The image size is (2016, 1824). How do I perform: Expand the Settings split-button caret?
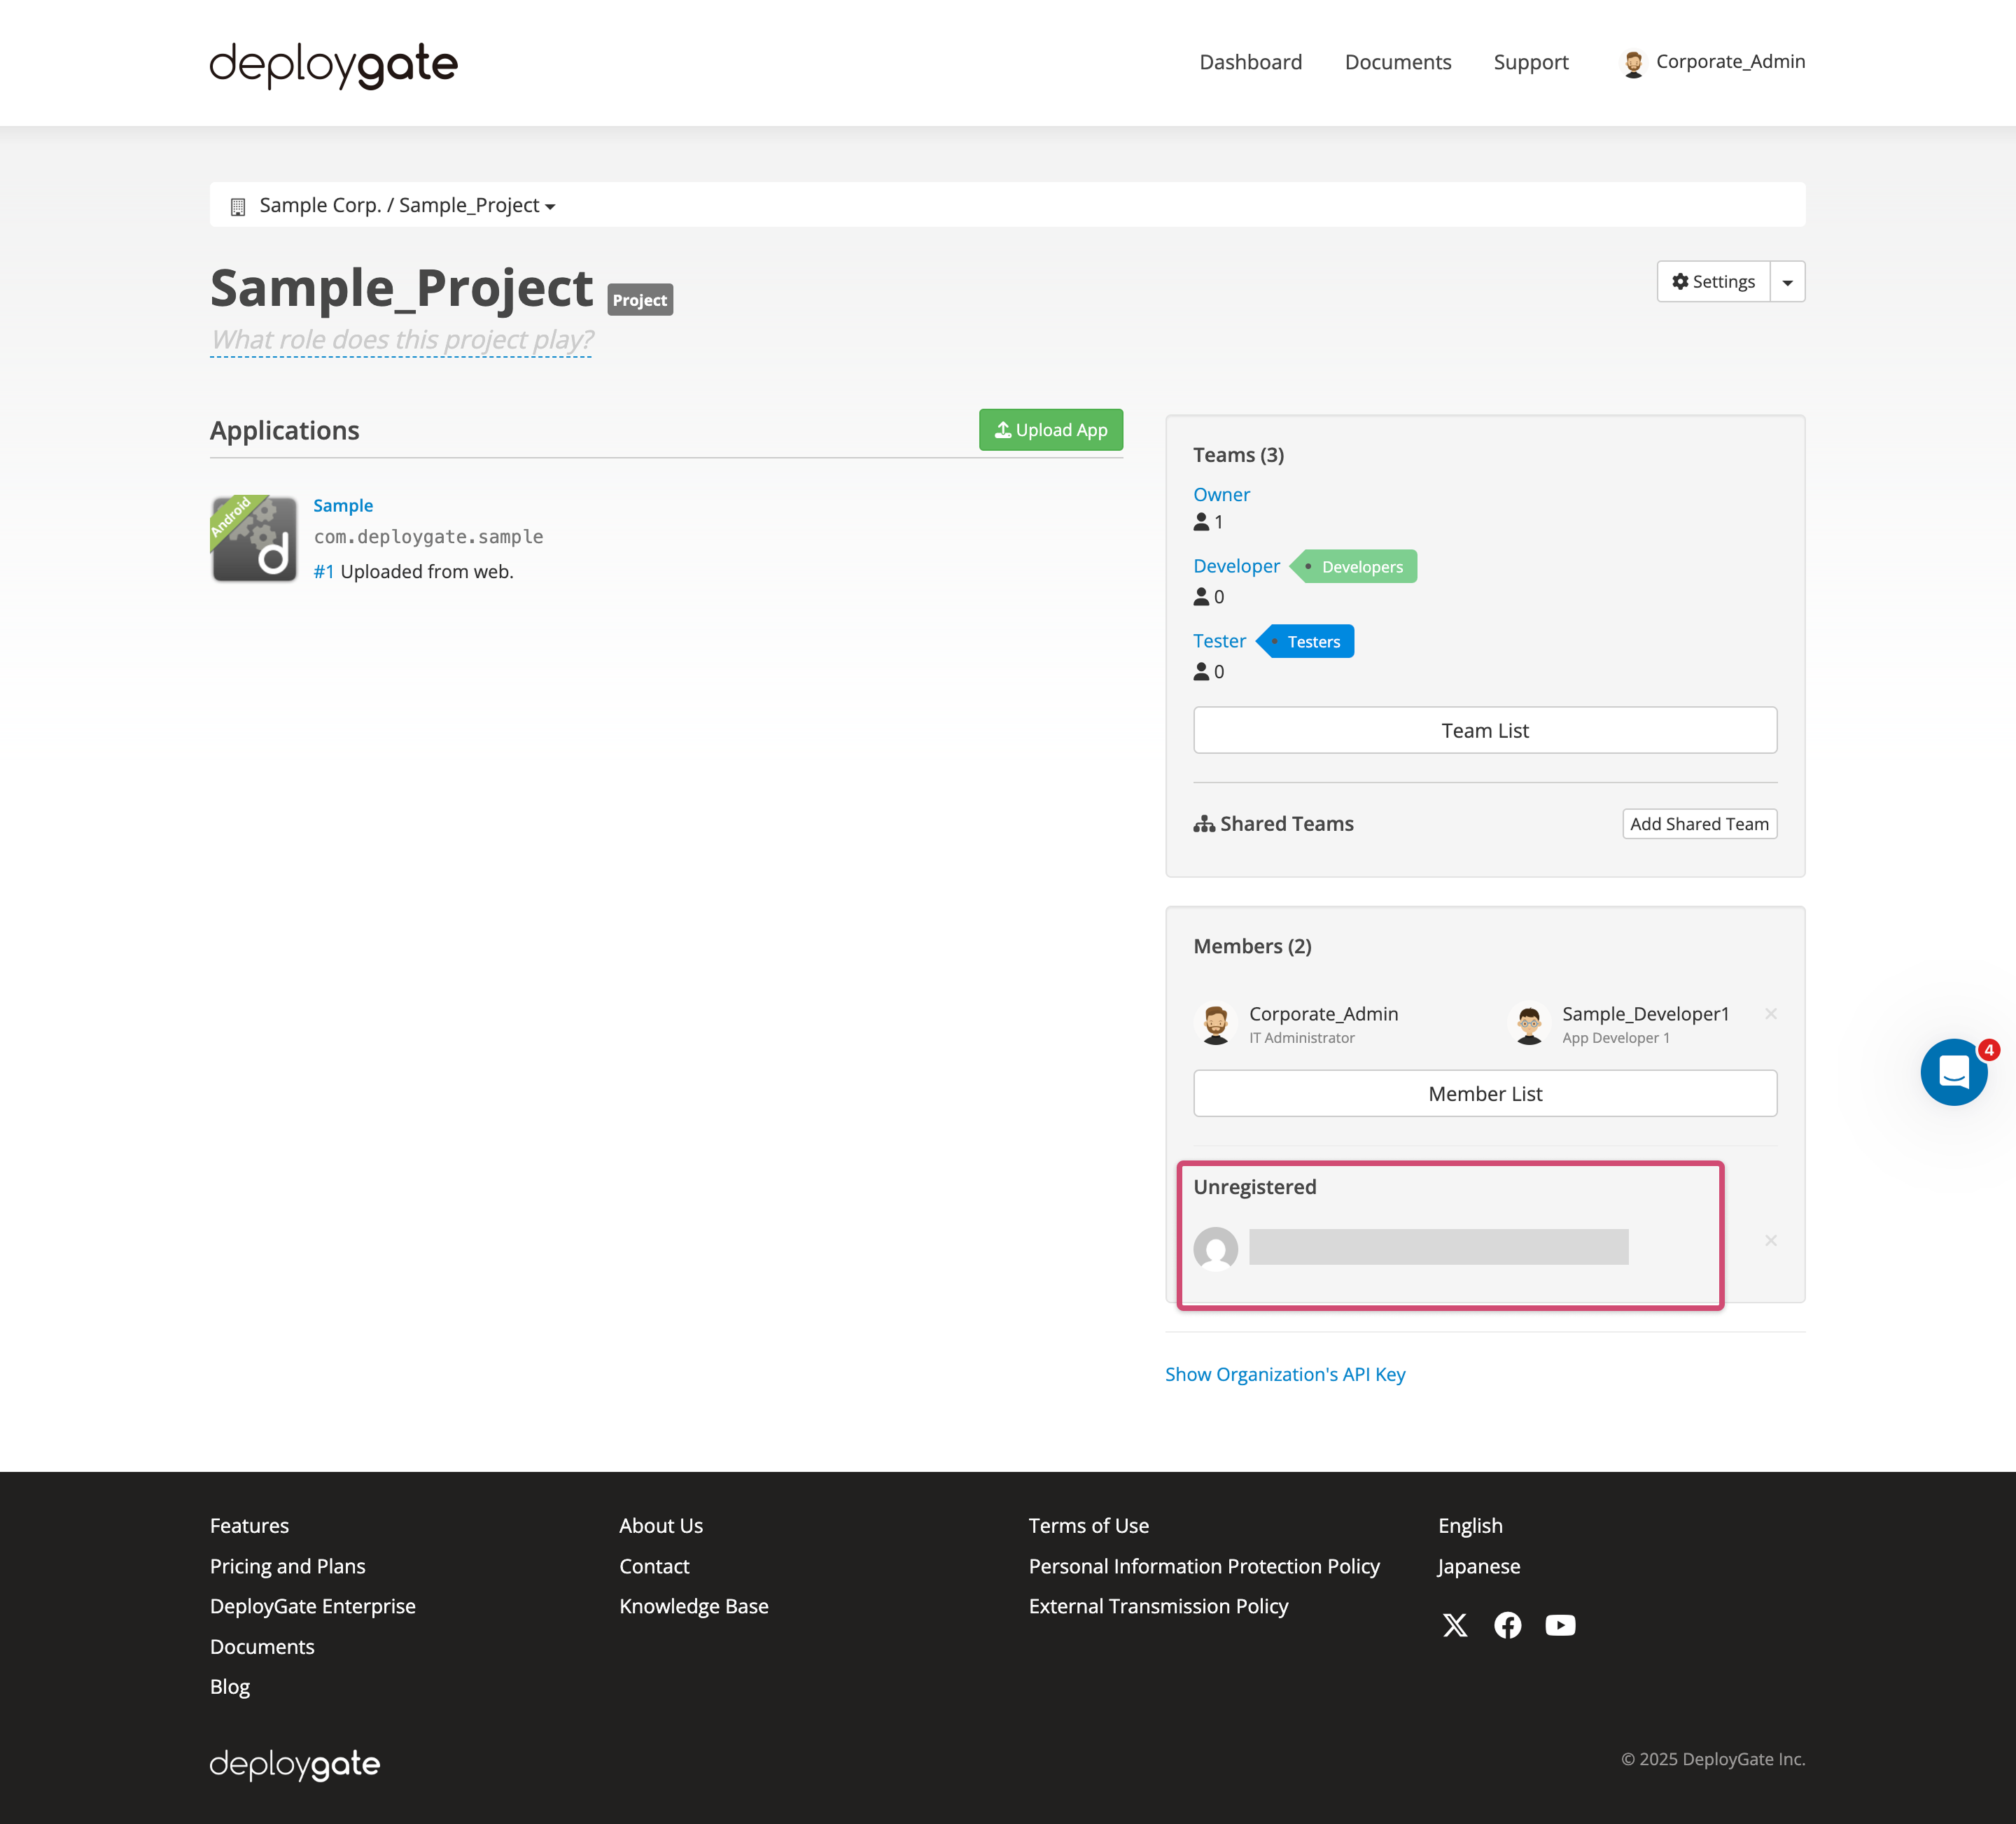point(1788,281)
